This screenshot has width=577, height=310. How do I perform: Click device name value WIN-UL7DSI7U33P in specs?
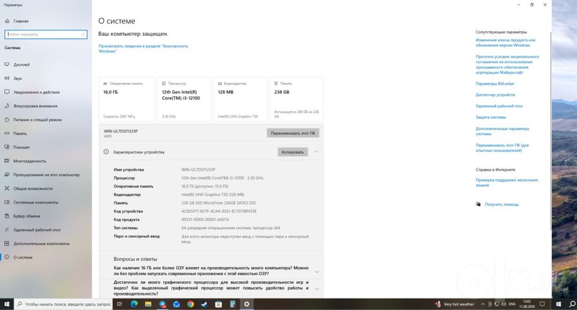pos(198,169)
